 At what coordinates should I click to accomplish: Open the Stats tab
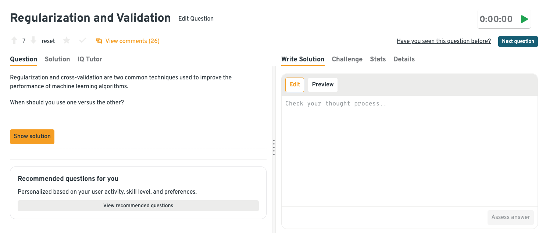click(378, 59)
